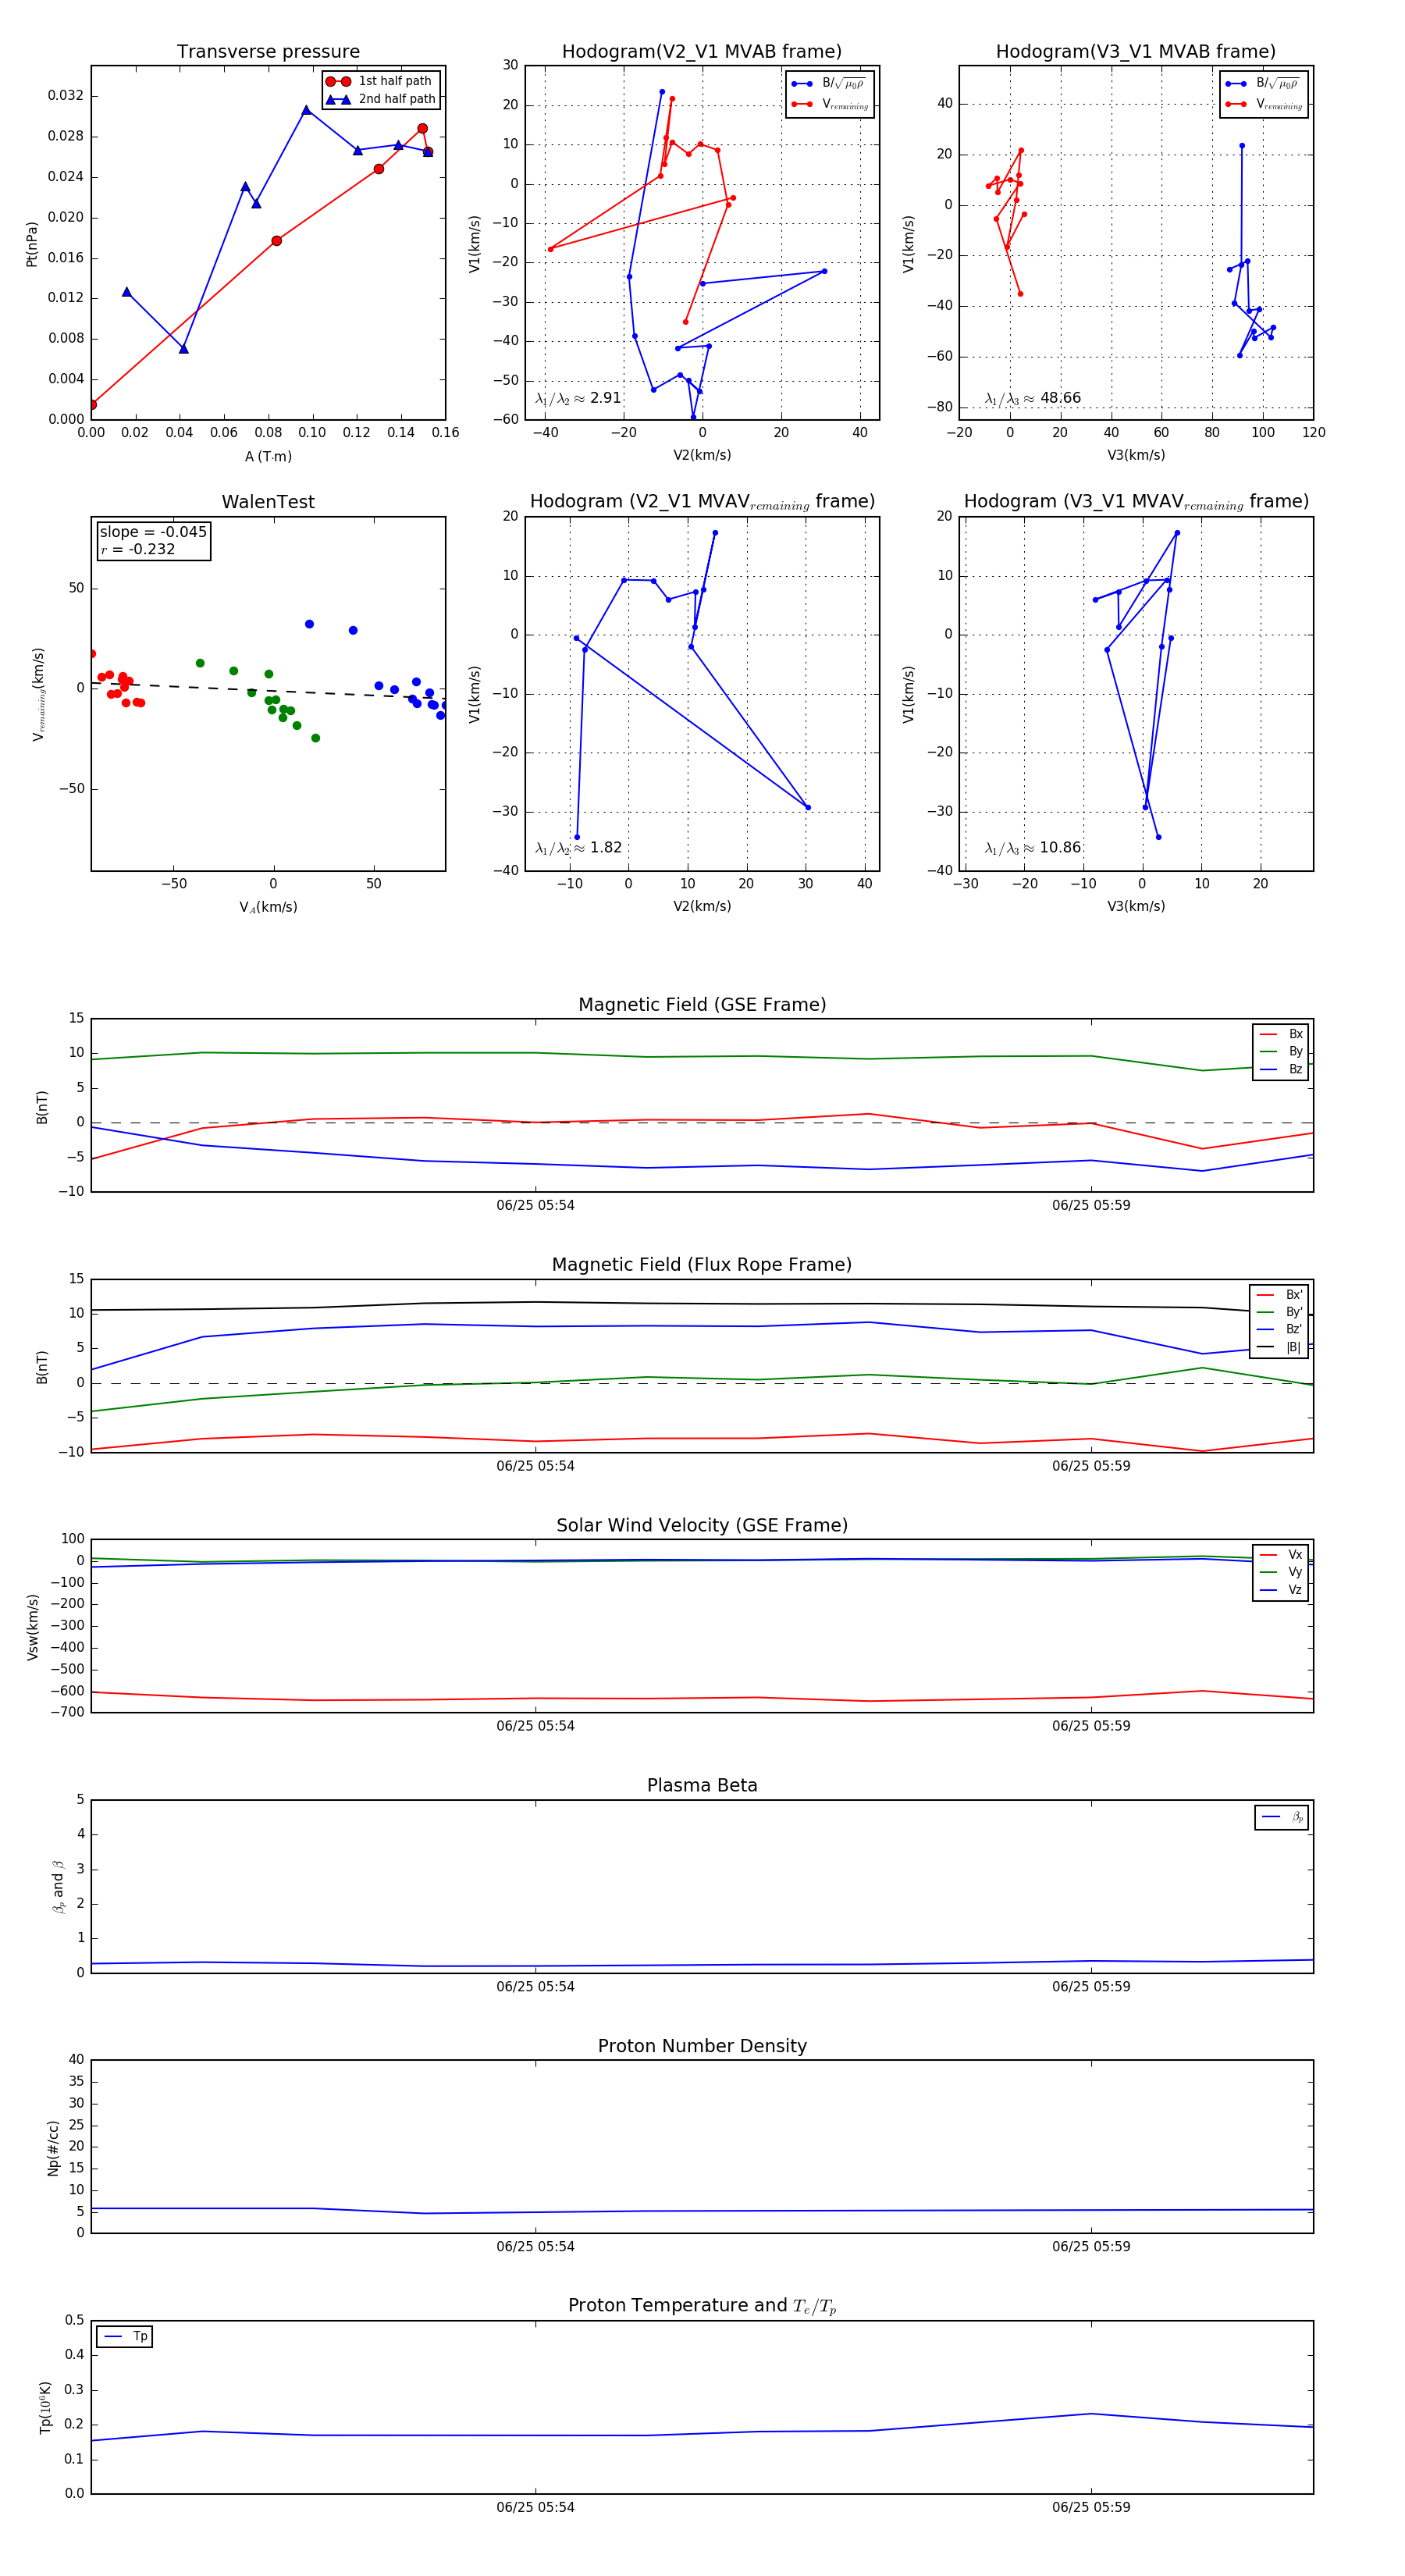Select the "1st half path" legend entry
The width and height of the screenshot is (1405, 2576).
380,81
